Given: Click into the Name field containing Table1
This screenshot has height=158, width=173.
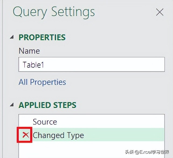Looking at the screenshot, I should pyautogui.click(x=92, y=64).
